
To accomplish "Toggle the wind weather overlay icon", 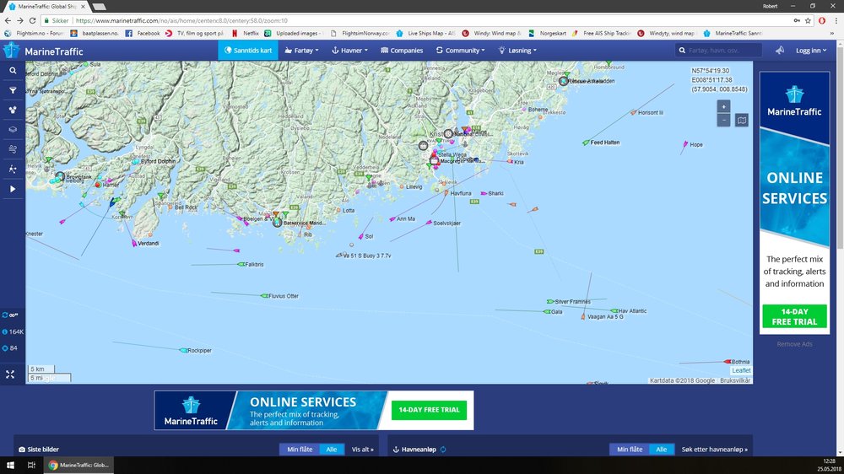I will click(13, 149).
